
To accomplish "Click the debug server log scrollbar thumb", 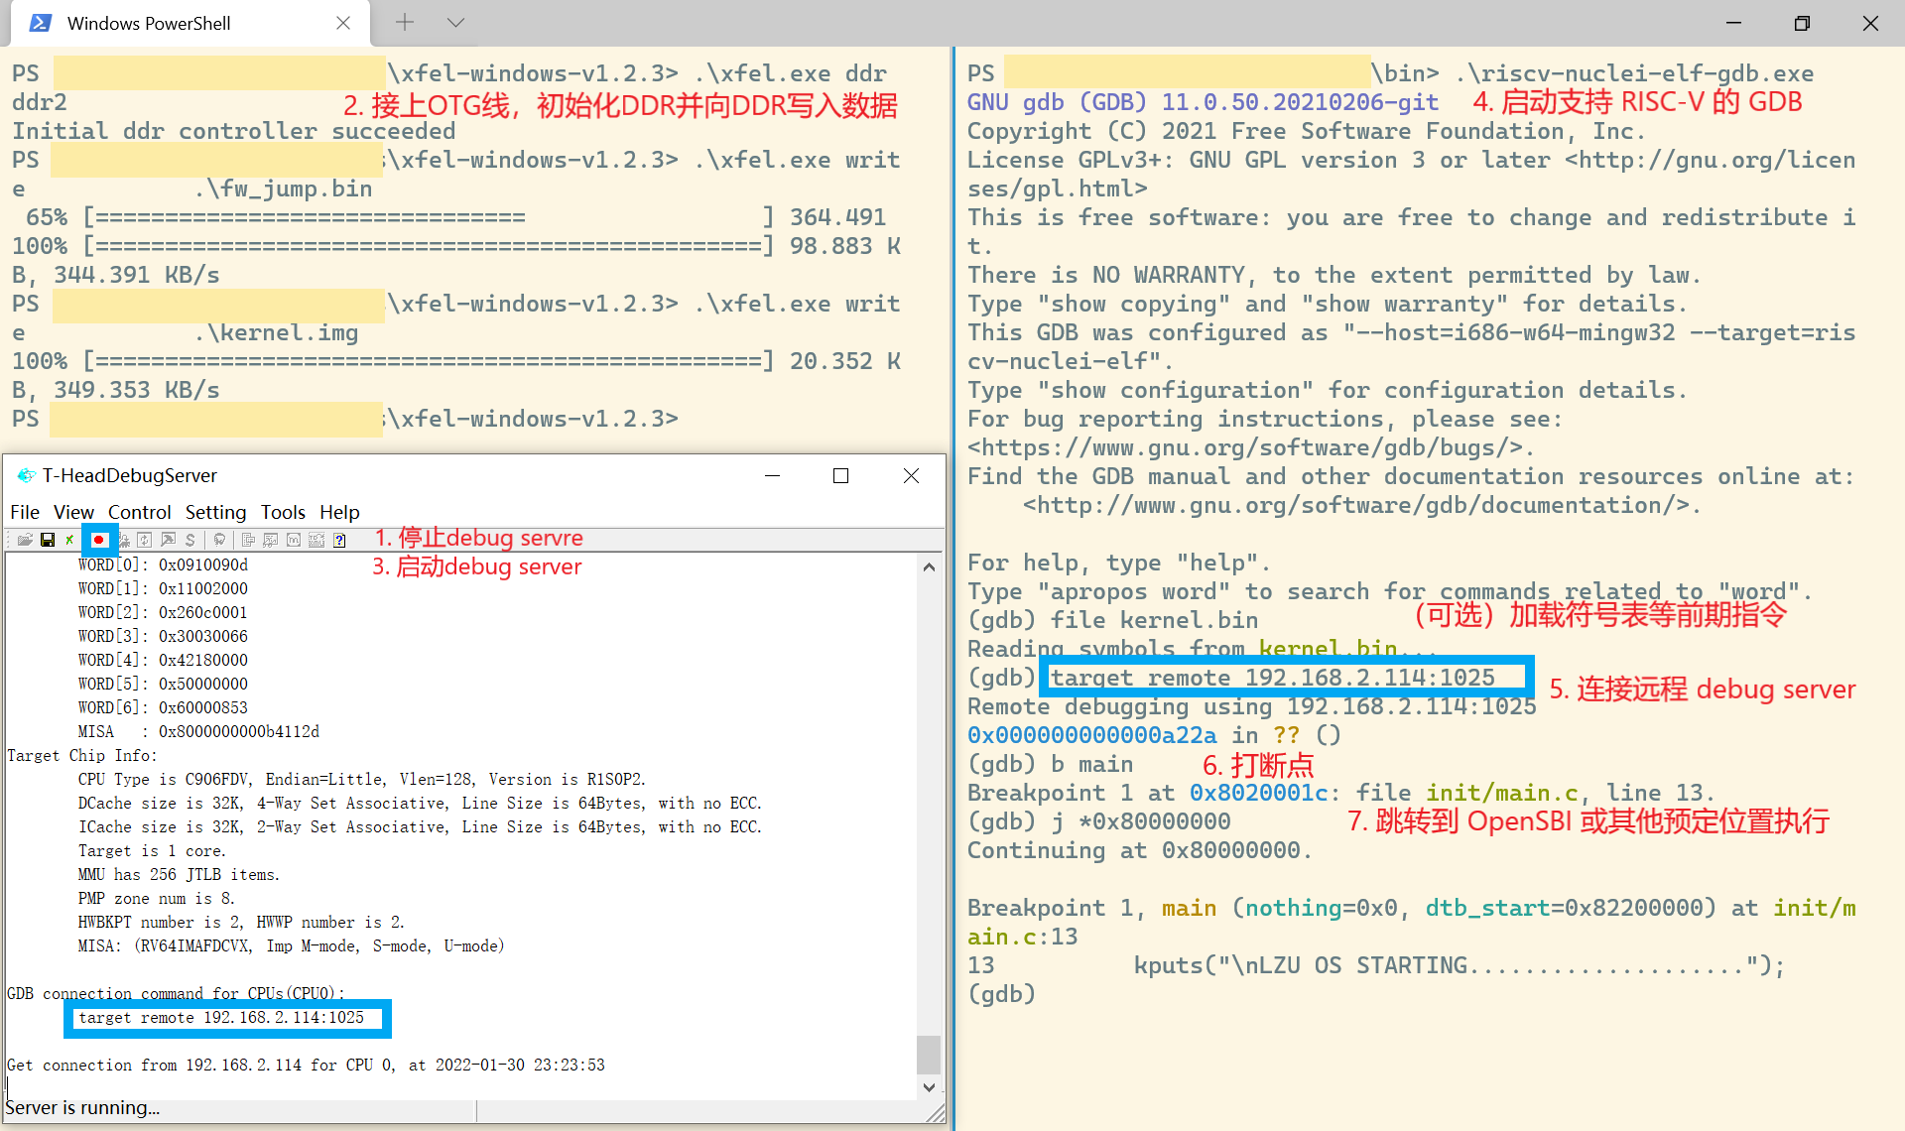I will point(928,1055).
